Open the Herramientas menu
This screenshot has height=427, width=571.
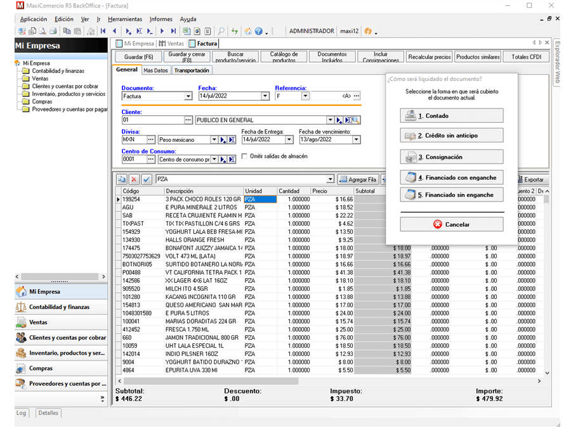click(x=125, y=19)
